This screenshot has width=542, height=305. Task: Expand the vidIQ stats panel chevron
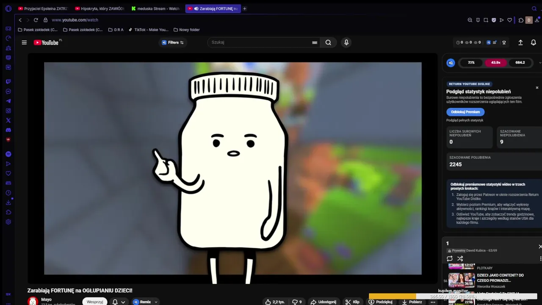[540, 63]
